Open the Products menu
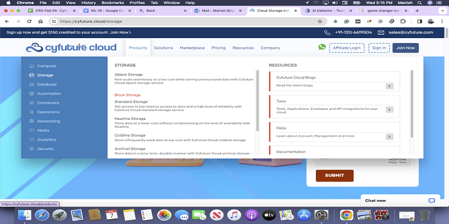449x224 pixels. click(x=138, y=48)
